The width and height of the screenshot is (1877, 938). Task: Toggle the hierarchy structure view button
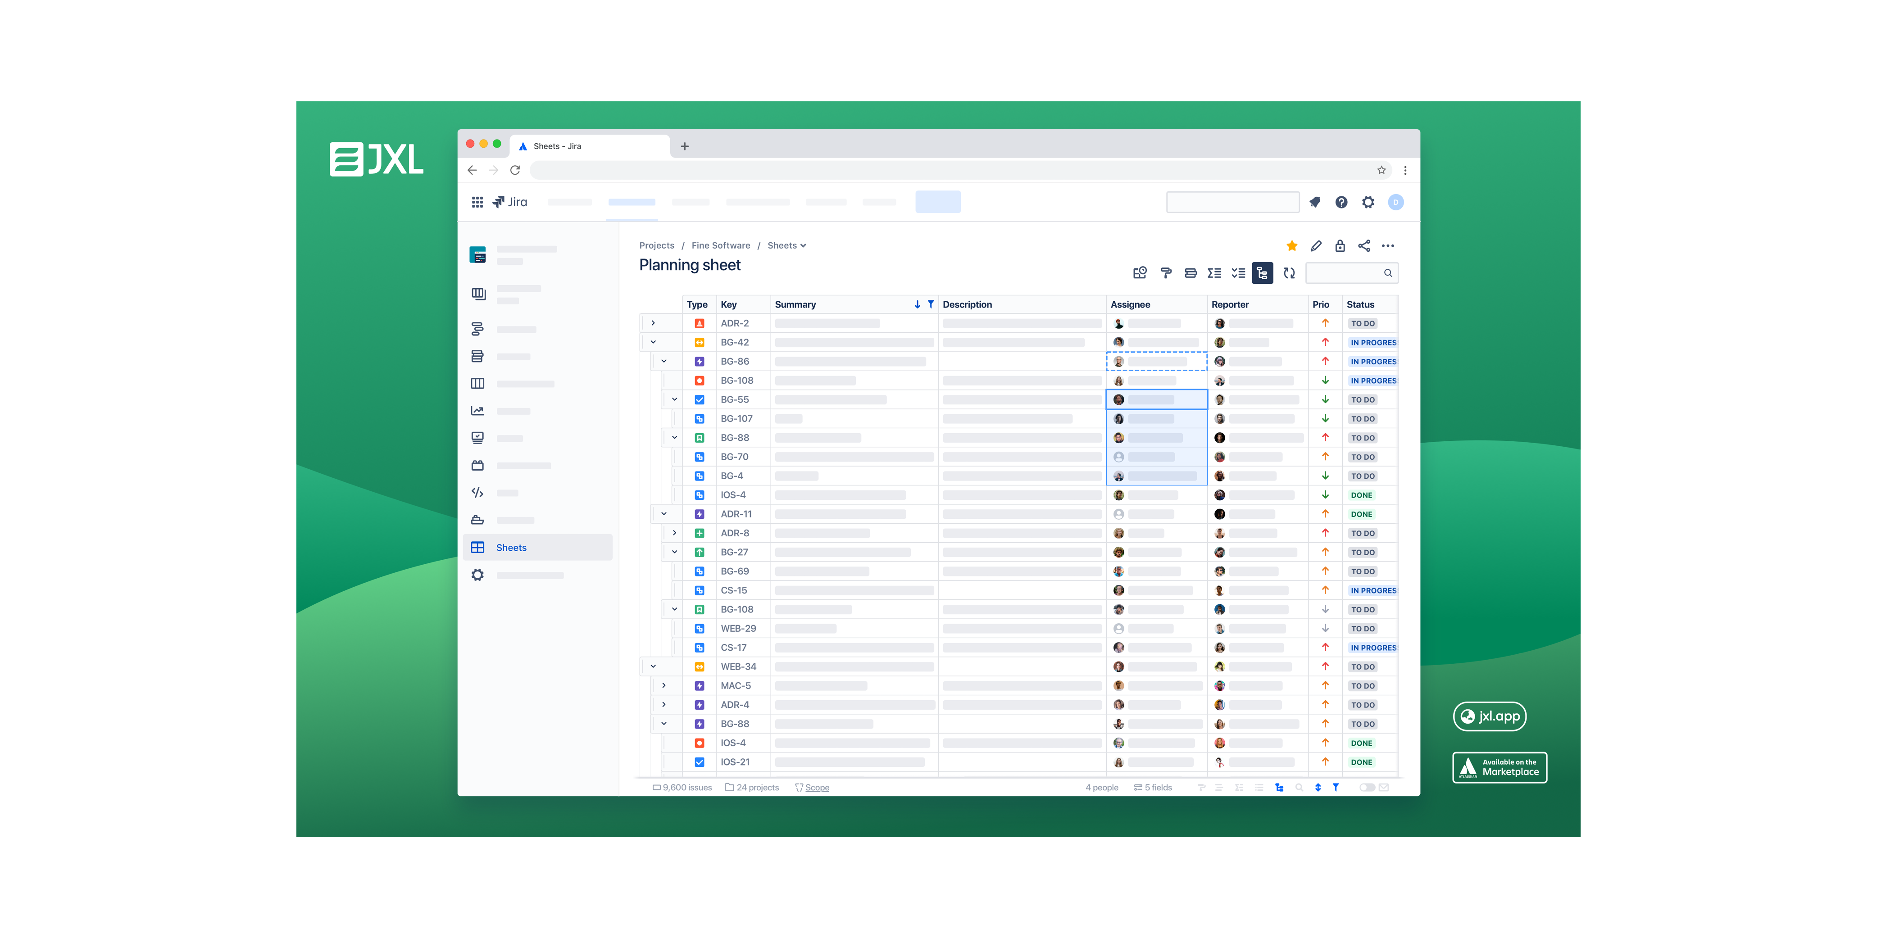point(1262,273)
